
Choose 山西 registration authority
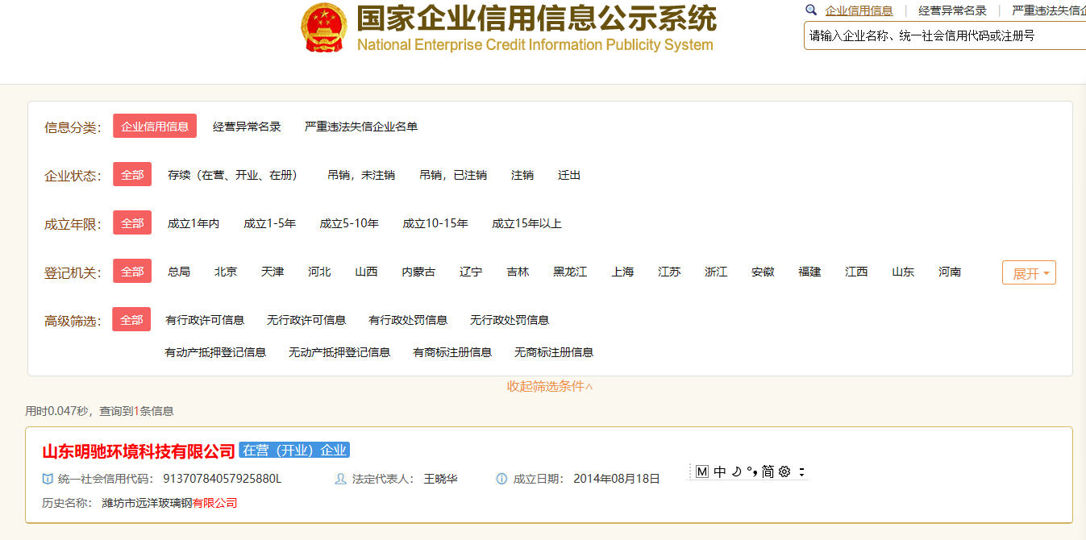click(x=366, y=272)
